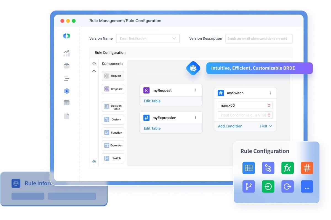Open the three-dot menu on mySwitch
331x220 pixels.
pyautogui.click(x=271, y=93)
